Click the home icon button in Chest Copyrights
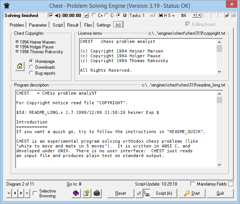240x204 pixels. coord(20,66)
